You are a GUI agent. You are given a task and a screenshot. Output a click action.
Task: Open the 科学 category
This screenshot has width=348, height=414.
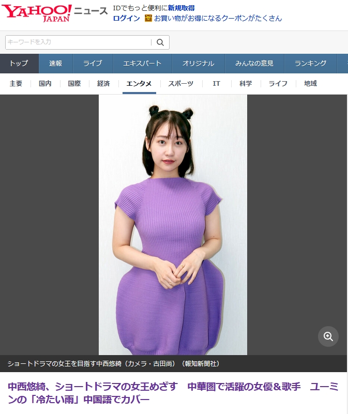[x=246, y=84]
